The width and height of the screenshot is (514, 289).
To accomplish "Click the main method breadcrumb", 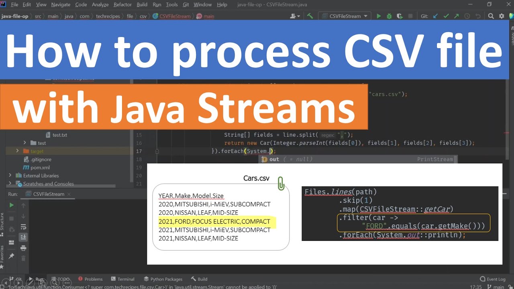I will tap(206, 16).
